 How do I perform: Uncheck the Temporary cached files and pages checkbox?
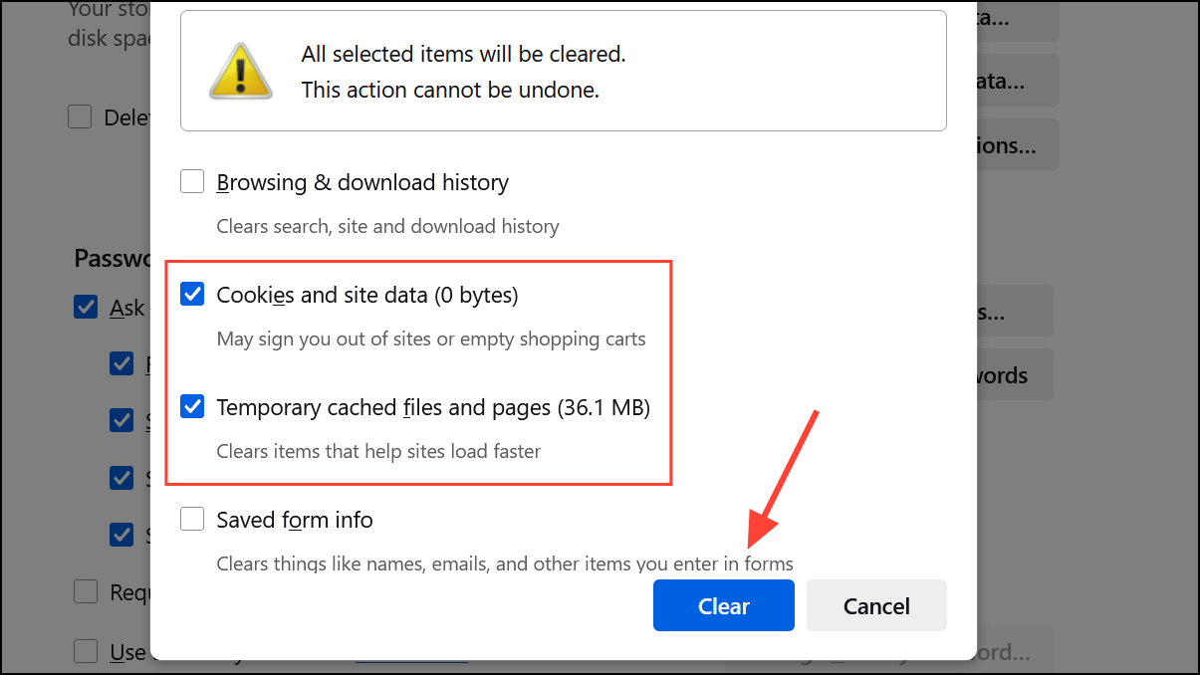click(192, 407)
